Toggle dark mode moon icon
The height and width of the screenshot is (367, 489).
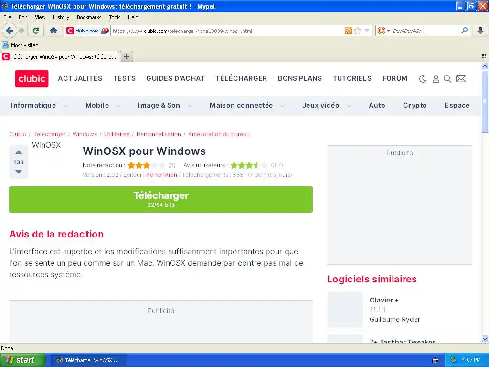click(423, 79)
